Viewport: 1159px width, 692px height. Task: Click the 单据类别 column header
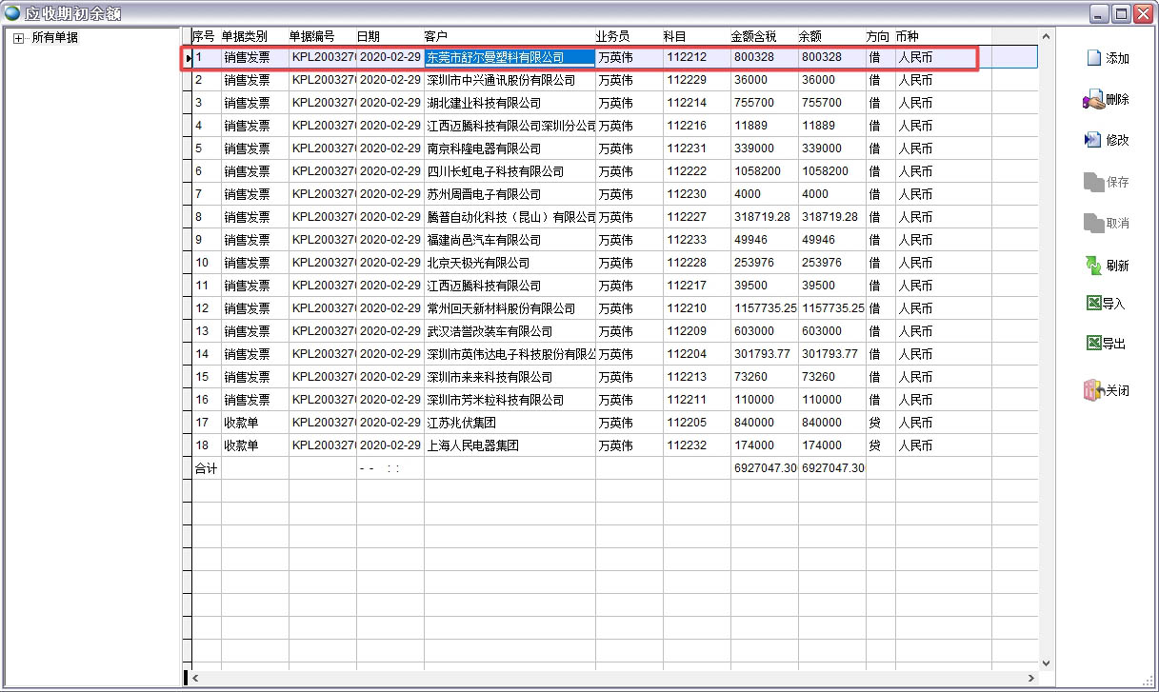[245, 36]
